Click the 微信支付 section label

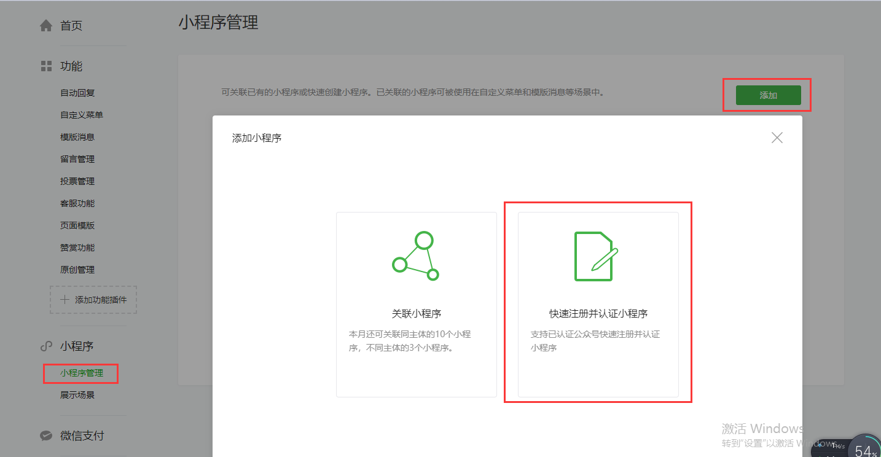point(82,436)
